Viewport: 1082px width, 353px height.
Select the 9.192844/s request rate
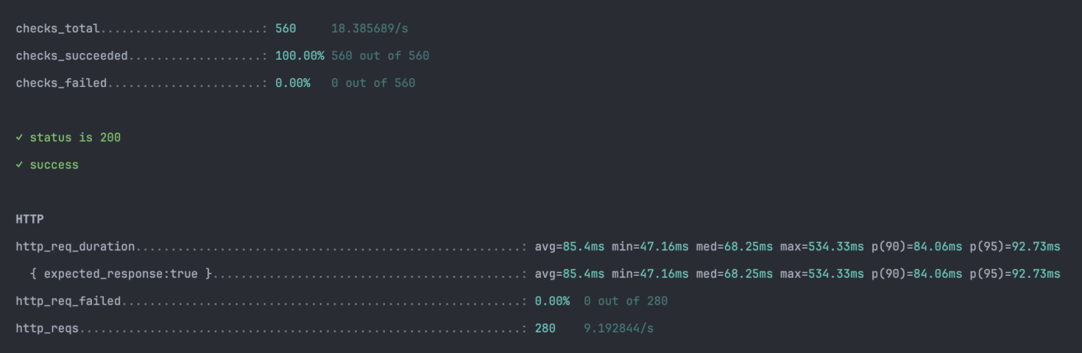[x=618, y=328]
